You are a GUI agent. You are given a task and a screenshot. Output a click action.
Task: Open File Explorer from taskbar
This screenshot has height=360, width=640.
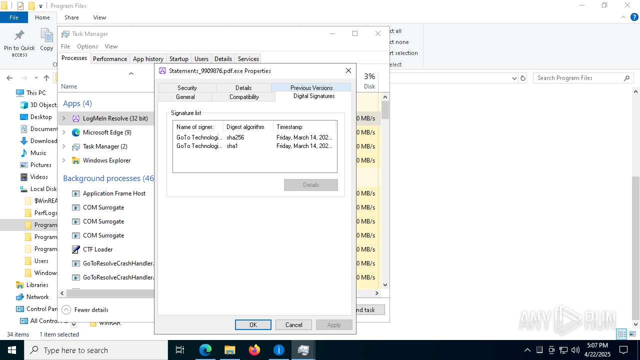coord(229,350)
